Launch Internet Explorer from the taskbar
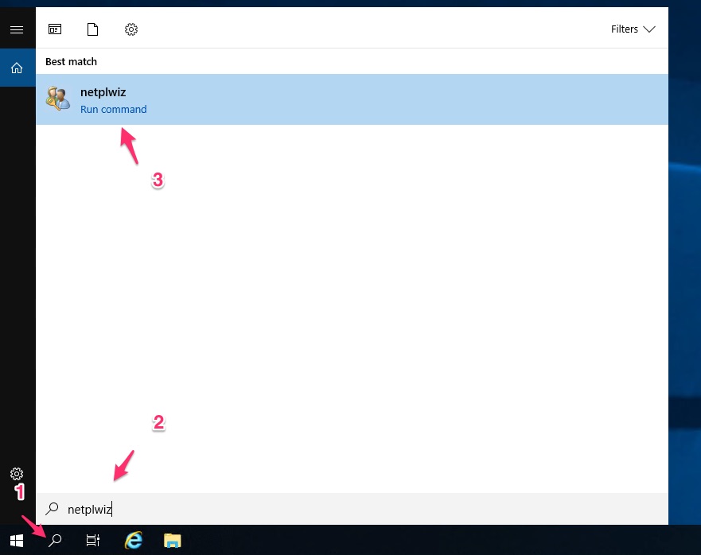Screen dimensions: 701x555 (x=134, y=541)
